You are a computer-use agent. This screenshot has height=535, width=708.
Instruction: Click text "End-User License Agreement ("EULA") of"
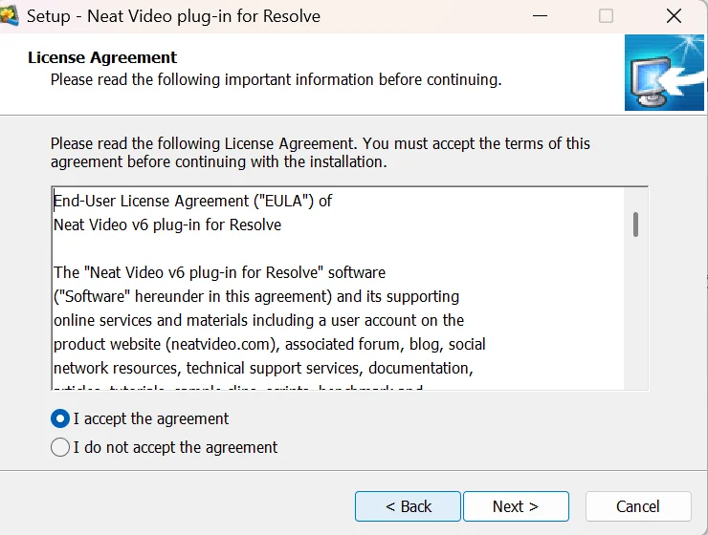click(x=193, y=201)
